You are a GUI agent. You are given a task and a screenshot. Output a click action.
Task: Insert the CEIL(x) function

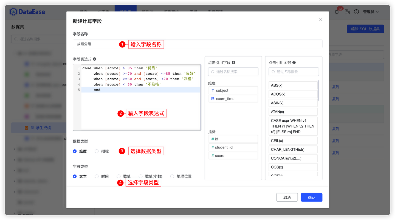(293, 141)
